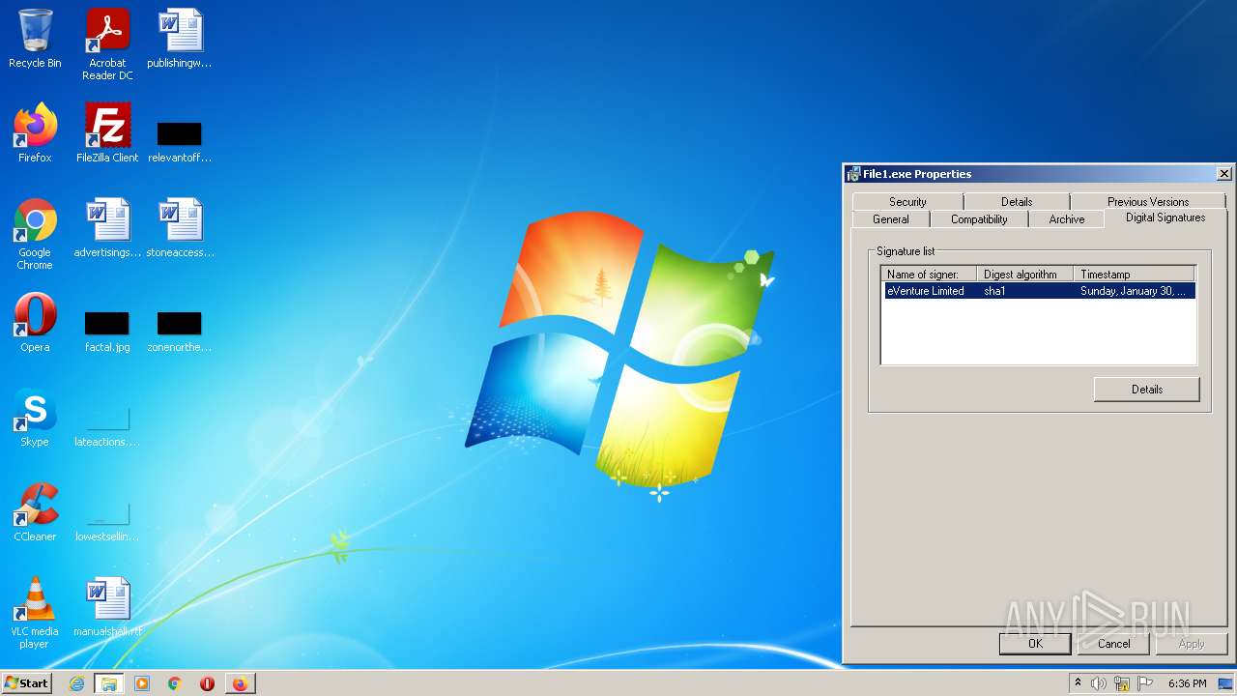
Task: Click the Details button for signature
Action: pyautogui.click(x=1147, y=390)
